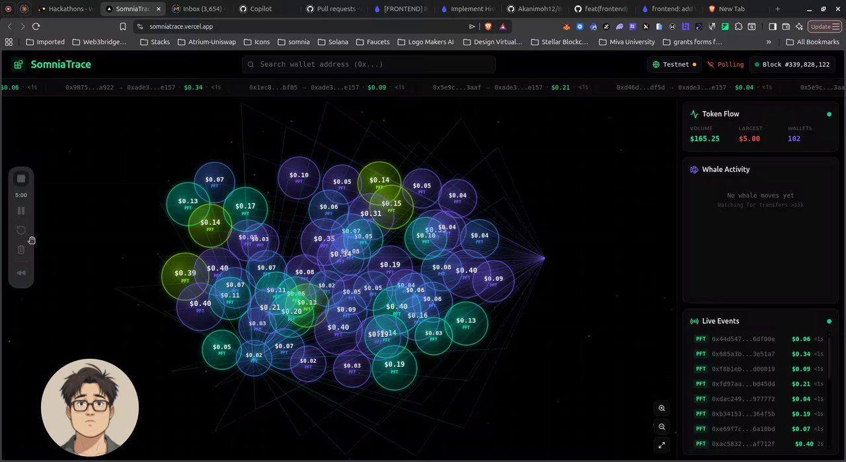Close the SomniaTrace tab
The height and width of the screenshot is (462, 846).
tap(158, 9)
